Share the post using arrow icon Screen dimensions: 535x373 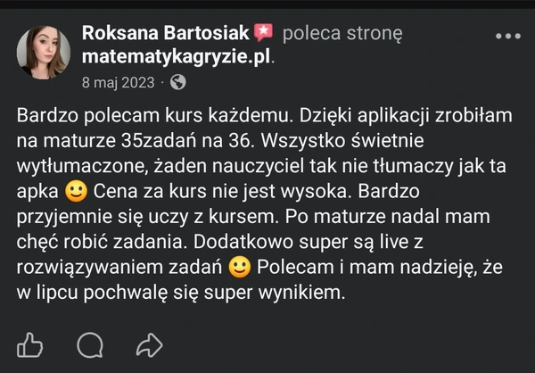coord(149,344)
